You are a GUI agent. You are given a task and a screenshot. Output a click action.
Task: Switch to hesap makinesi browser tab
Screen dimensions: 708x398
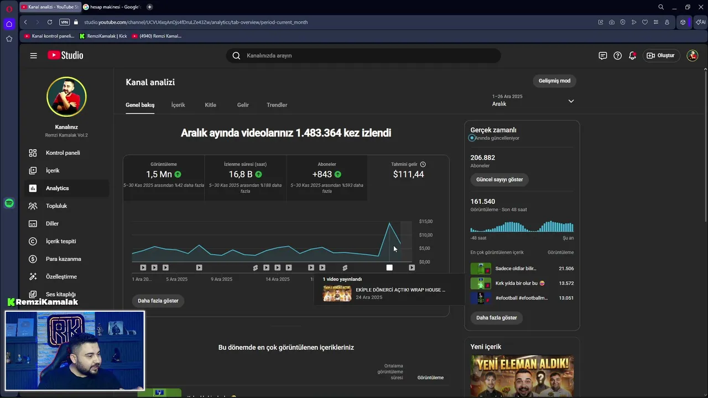[x=112, y=7]
